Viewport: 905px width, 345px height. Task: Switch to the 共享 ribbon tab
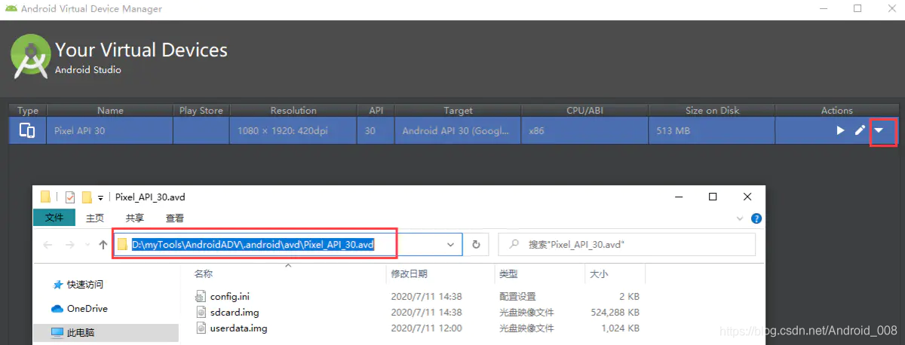pos(135,218)
